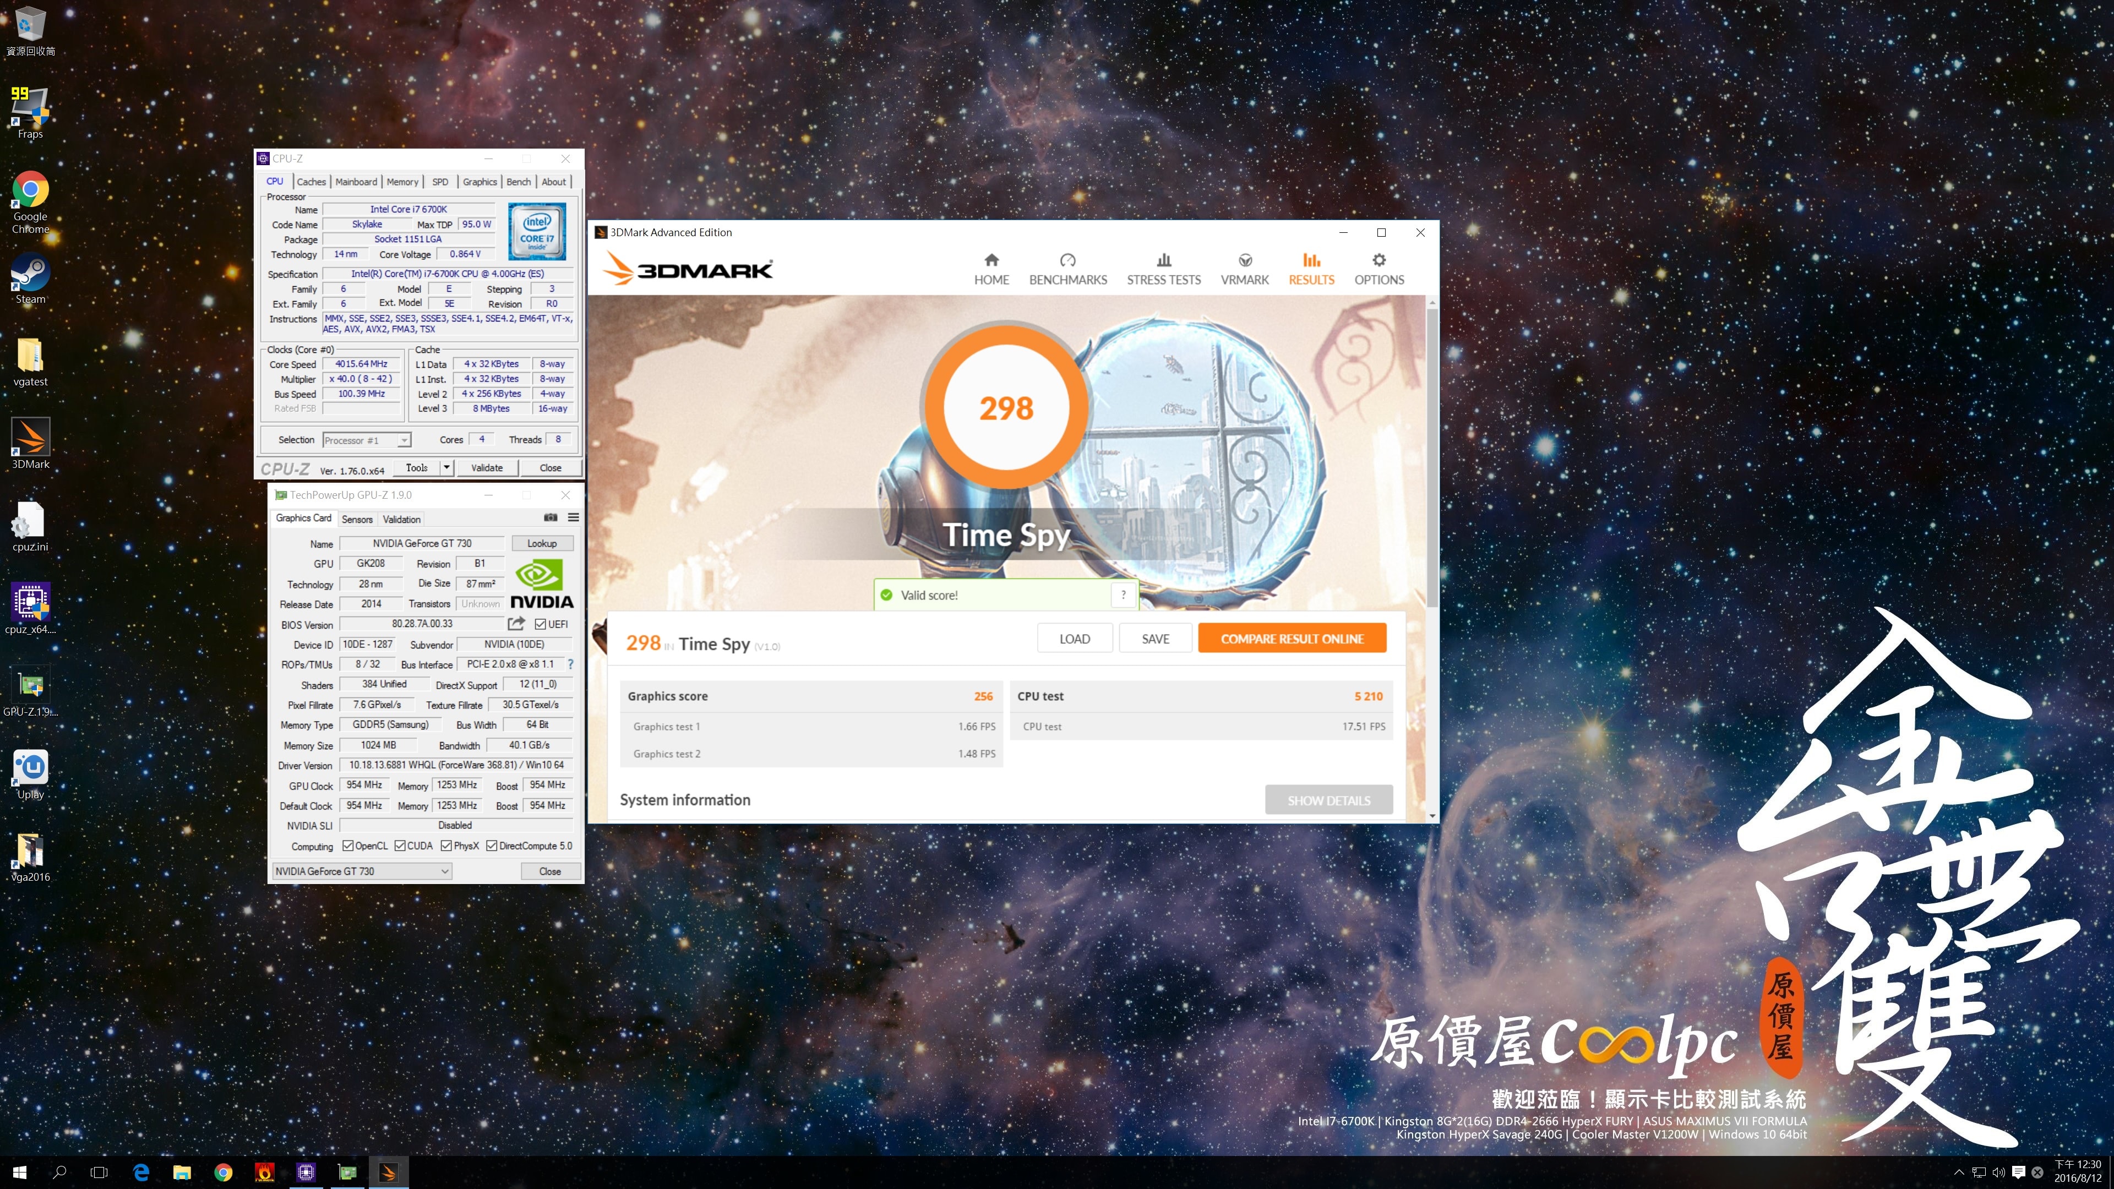Open File Explorer from the taskbar
2114x1189 pixels.
coord(182,1172)
